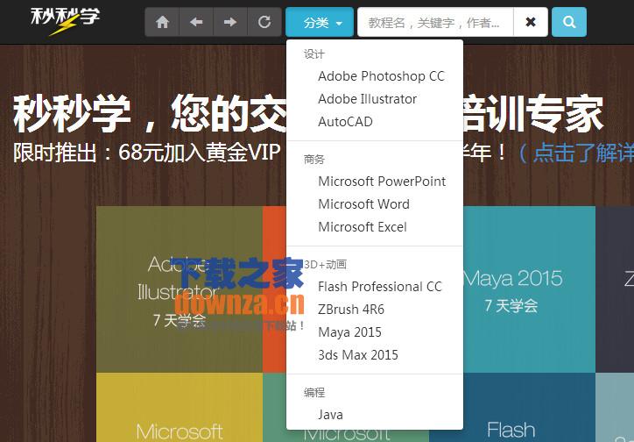The image size is (634, 442).
Task: Choose Microsoft Word menu item
Action: pos(375,204)
